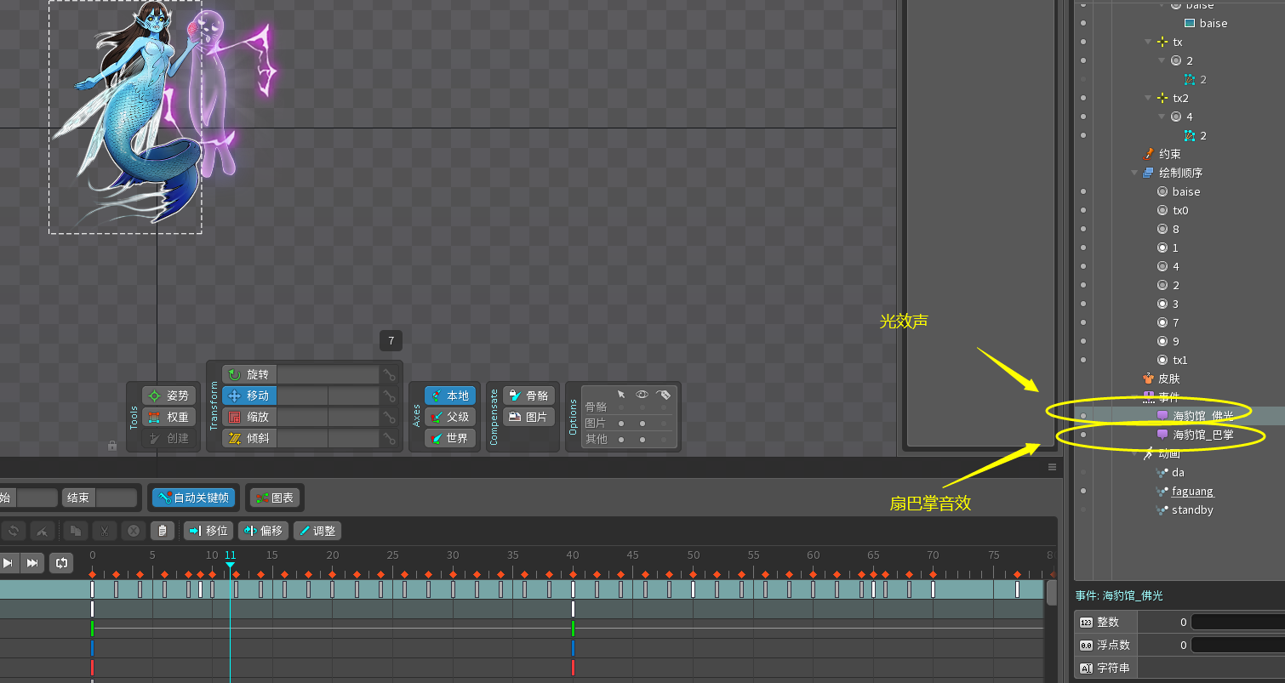Collapse the 动画 animations node
Image resolution: width=1285 pixels, height=683 pixels.
coord(1134,454)
